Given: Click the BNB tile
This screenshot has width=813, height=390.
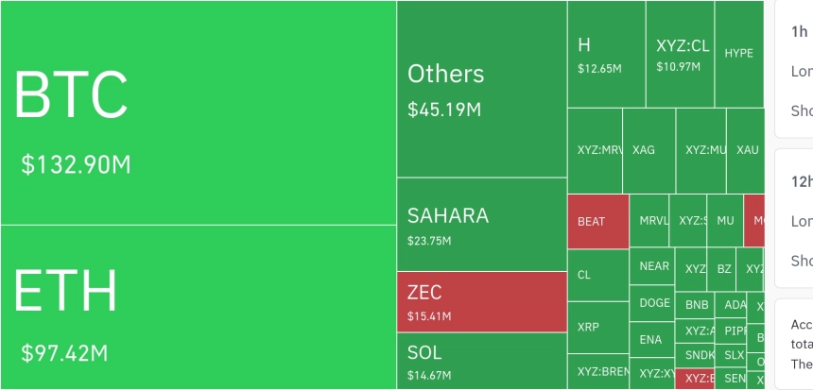Looking at the screenshot, I should tap(695, 305).
